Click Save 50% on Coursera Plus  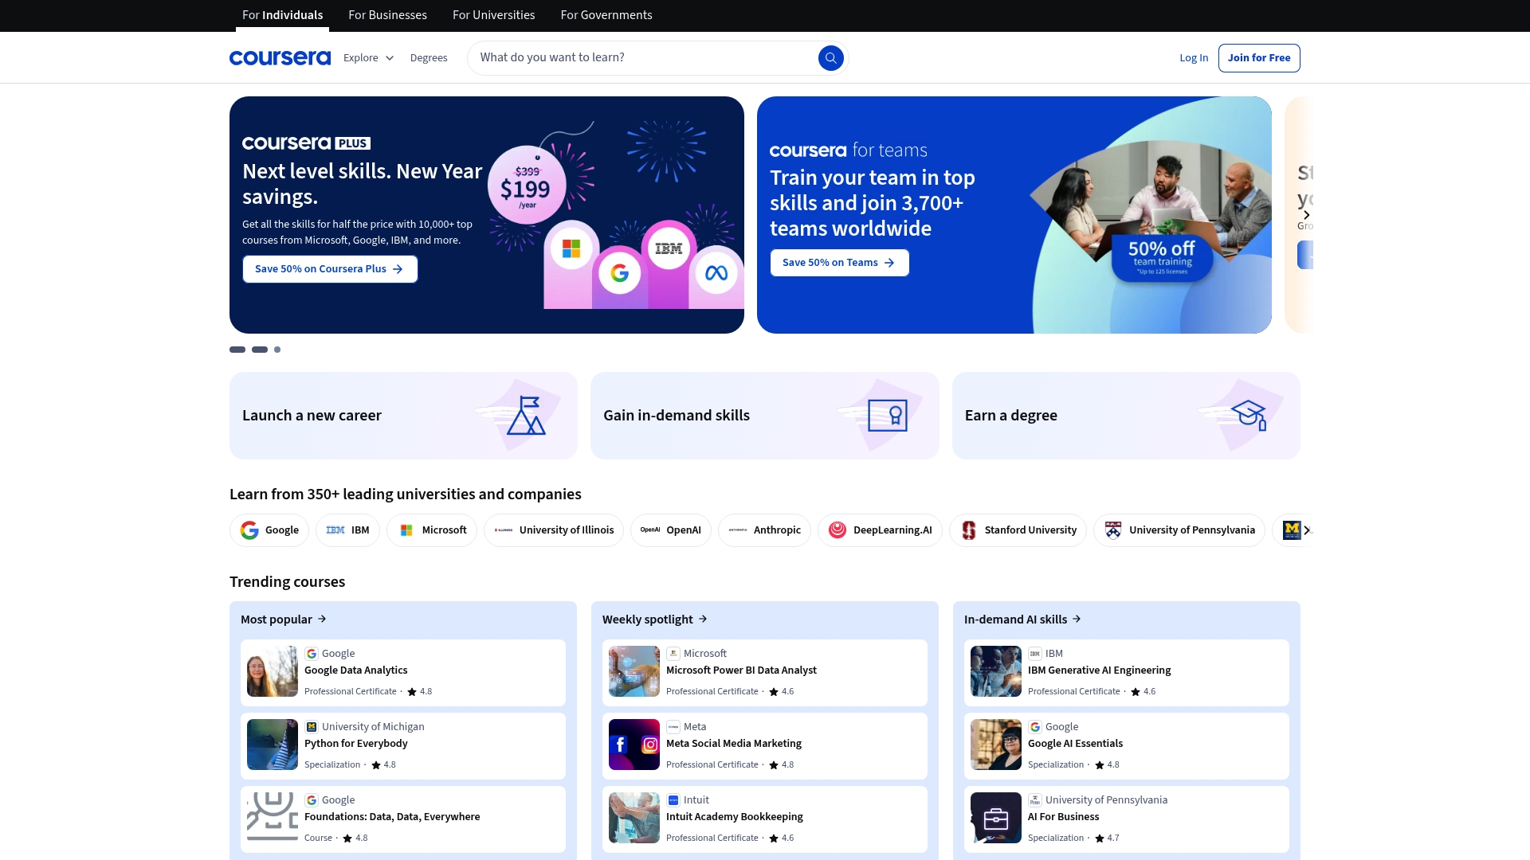[x=329, y=268]
